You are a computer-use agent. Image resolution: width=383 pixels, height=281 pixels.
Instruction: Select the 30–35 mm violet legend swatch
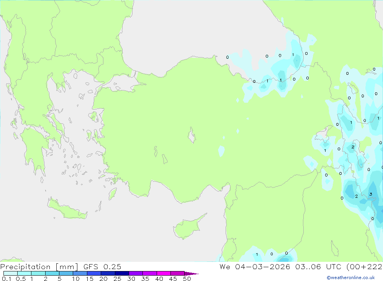[136, 273]
